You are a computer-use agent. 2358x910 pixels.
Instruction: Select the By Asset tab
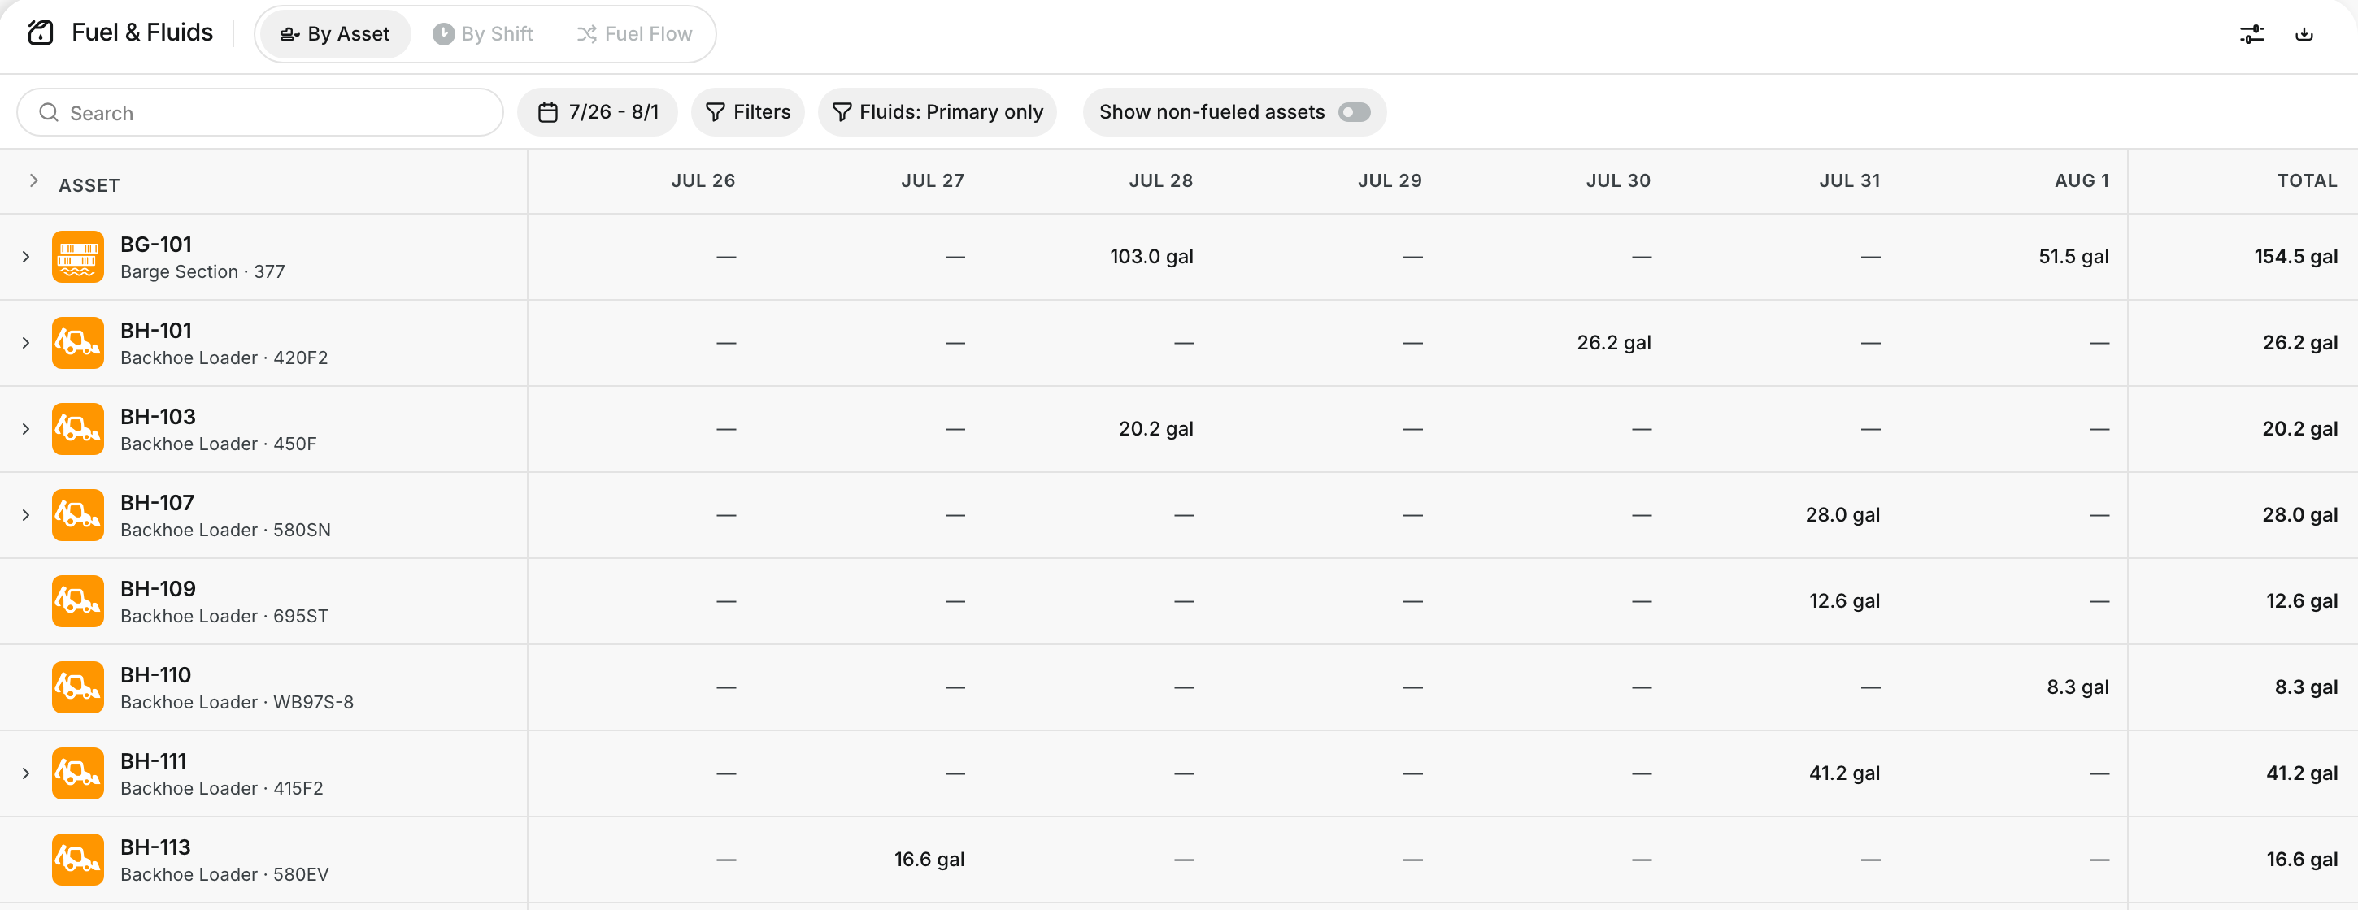(335, 34)
